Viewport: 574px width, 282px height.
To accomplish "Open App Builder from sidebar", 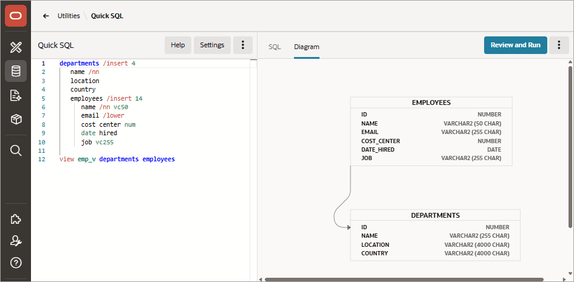I will click(x=16, y=47).
